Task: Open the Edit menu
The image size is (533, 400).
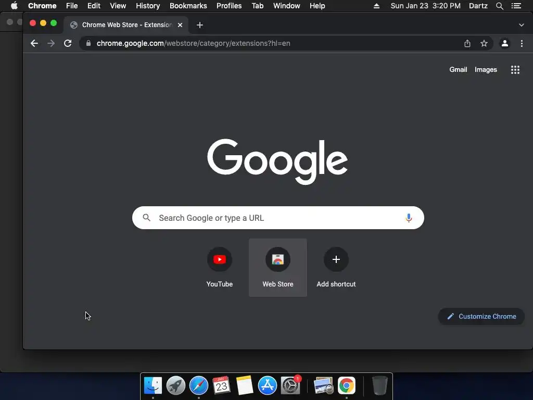Action: point(94,6)
